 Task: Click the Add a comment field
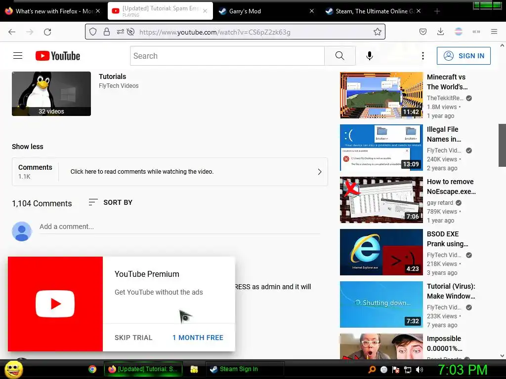point(180,227)
